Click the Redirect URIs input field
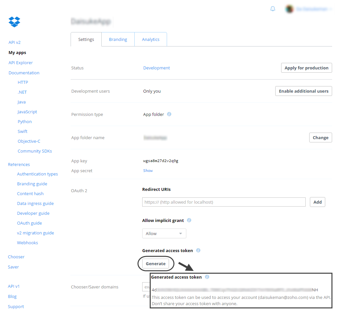The image size is (338, 312). pyautogui.click(x=224, y=202)
